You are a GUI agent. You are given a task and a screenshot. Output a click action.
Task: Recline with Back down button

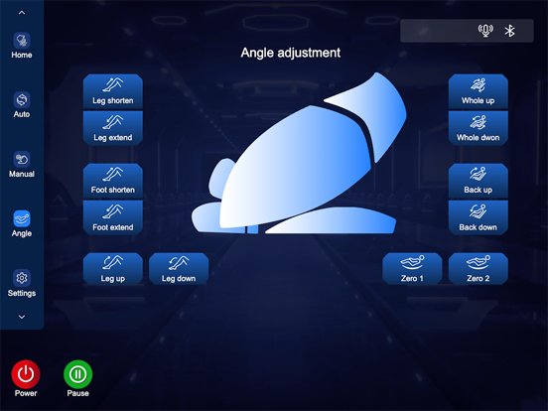[x=479, y=217]
